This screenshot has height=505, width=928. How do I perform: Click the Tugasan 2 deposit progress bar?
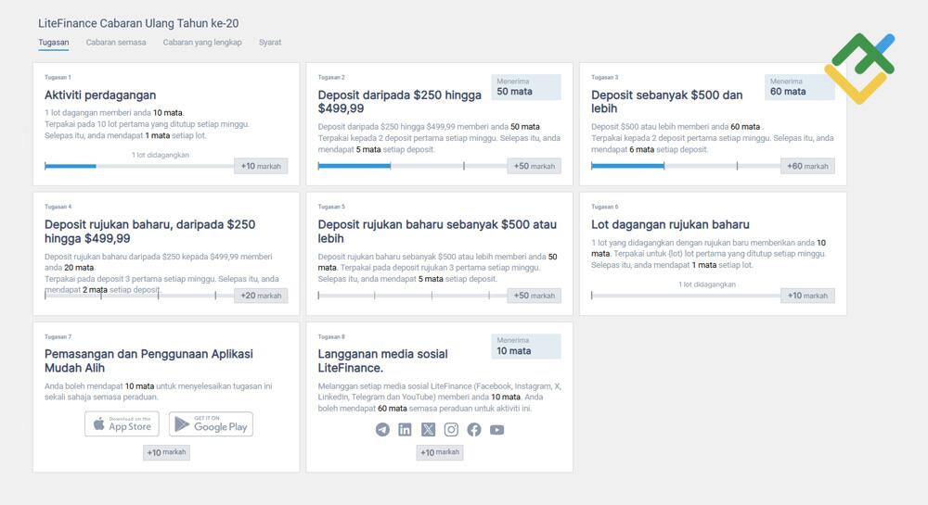(x=413, y=166)
